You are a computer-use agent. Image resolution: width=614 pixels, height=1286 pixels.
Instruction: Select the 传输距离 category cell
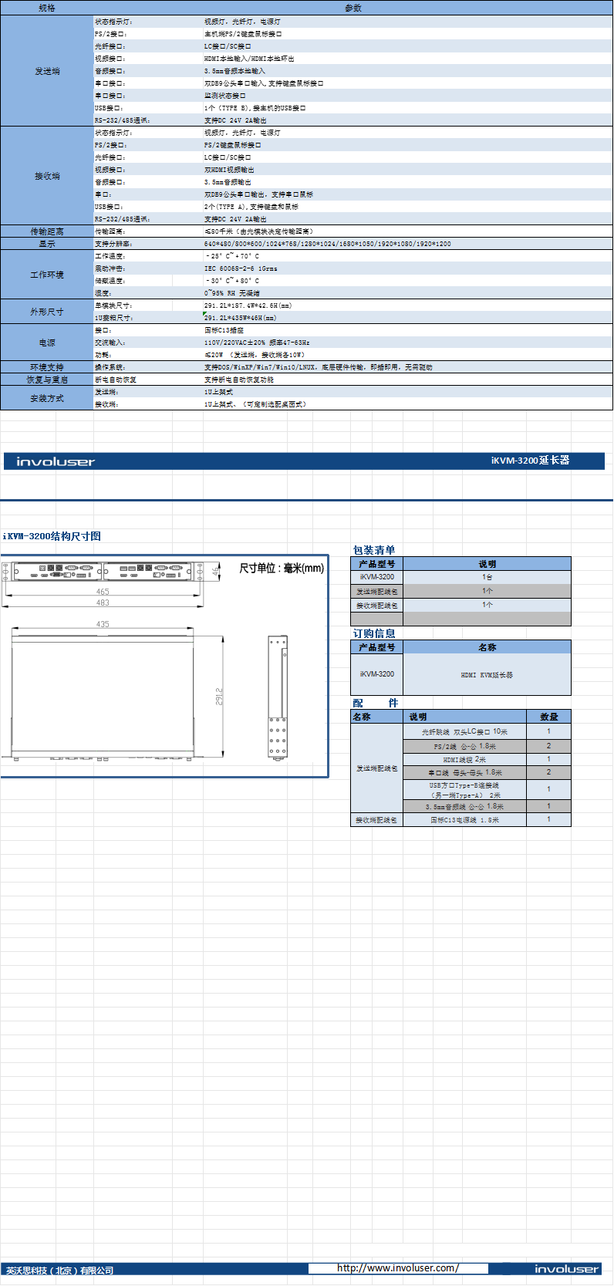pos(47,231)
